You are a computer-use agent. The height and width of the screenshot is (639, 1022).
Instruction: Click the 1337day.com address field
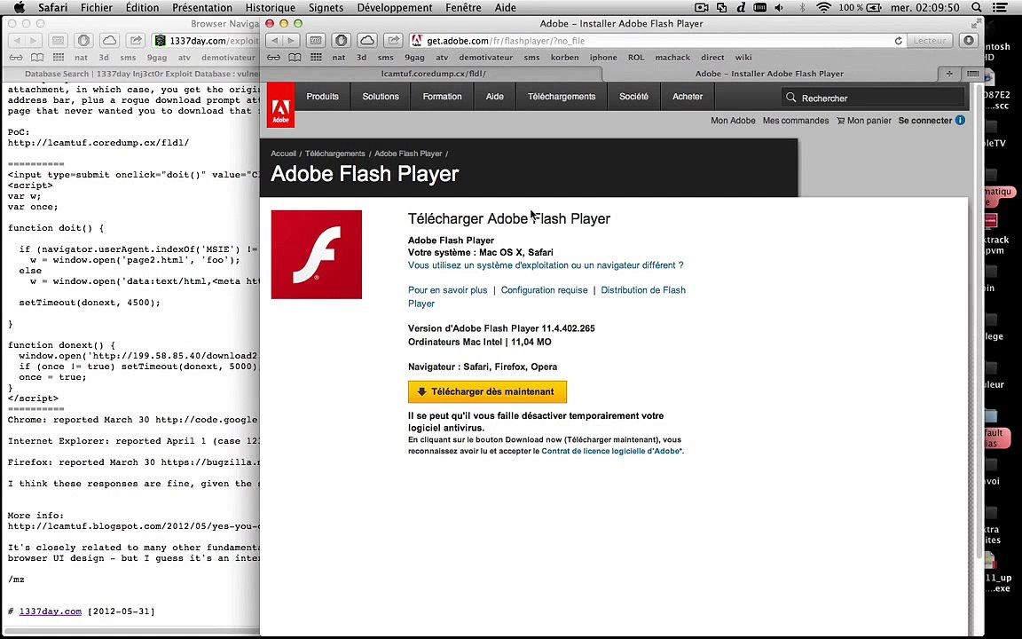(205, 41)
